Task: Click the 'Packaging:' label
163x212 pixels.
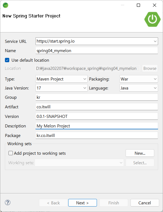Action: click(99, 79)
